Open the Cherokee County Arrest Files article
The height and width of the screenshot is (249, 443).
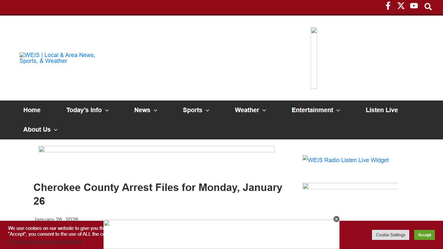click(x=158, y=194)
